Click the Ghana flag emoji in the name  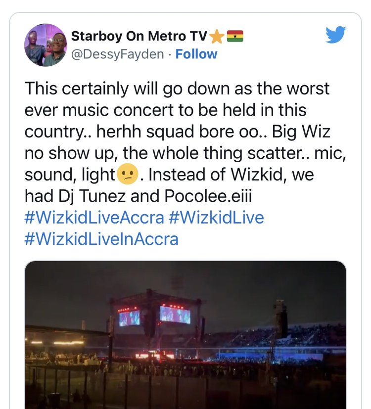234,37
